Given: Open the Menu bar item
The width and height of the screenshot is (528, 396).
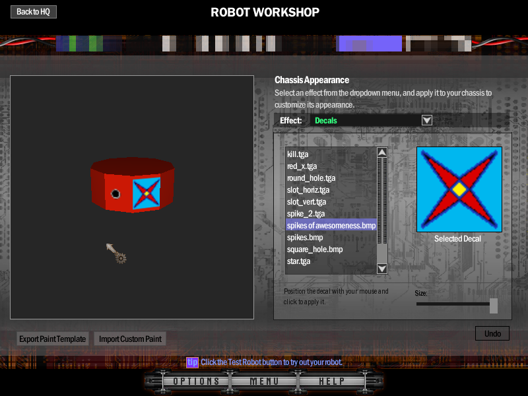Looking at the screenshot, I should click(x=264, y=381).
